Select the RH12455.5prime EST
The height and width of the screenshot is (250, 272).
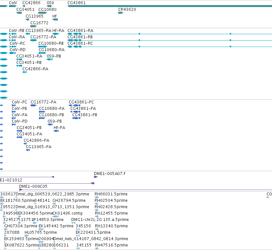[97, 216]
